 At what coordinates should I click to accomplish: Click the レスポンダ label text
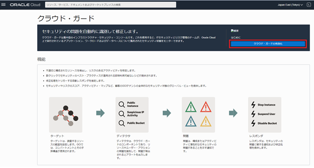256,136
